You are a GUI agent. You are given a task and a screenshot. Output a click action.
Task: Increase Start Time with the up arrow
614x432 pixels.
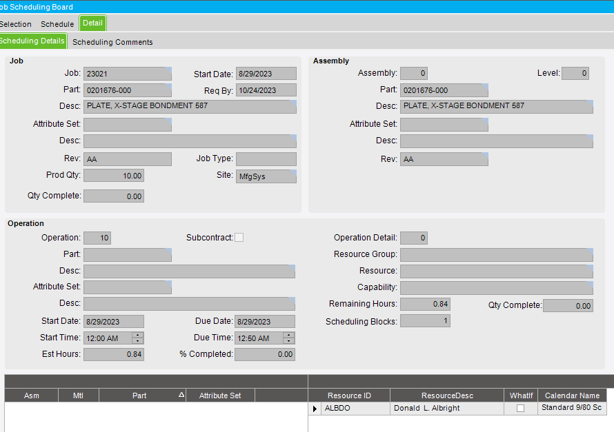[138, 335]
